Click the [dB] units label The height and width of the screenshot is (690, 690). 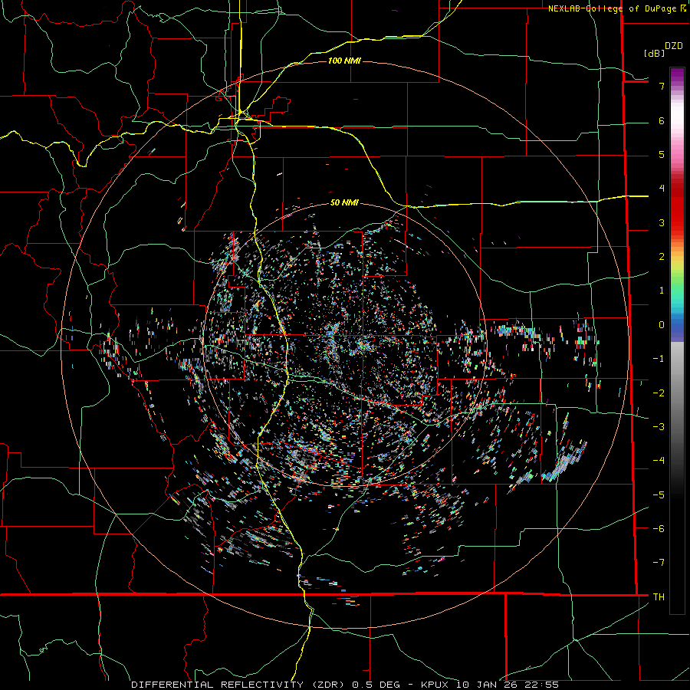pyautogui.click(x=654, y=53)
